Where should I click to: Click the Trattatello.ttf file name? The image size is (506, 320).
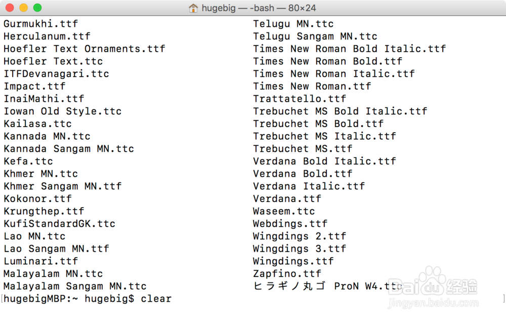(300, 99)
